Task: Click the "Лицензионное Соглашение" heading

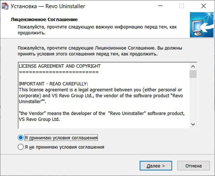Action: (44, 19)
